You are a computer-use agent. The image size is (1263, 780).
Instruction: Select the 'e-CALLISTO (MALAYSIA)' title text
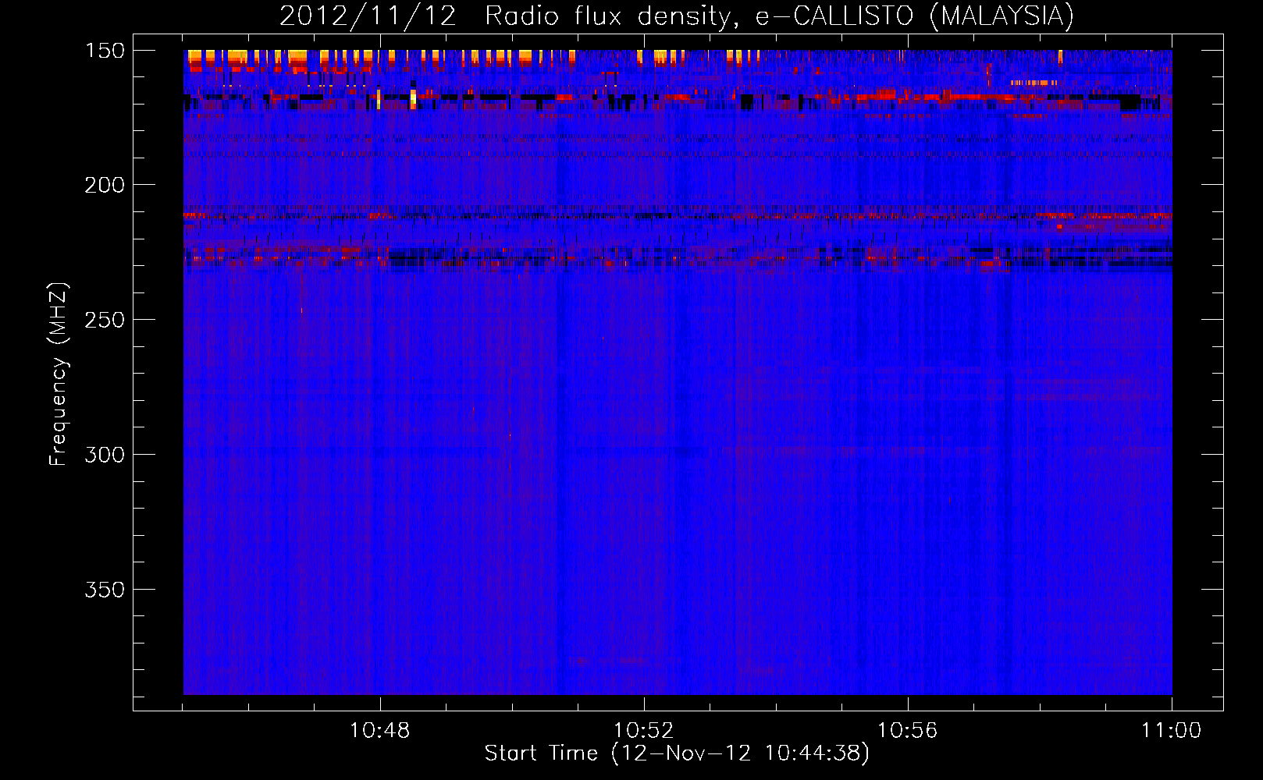(x=915, y=16)
